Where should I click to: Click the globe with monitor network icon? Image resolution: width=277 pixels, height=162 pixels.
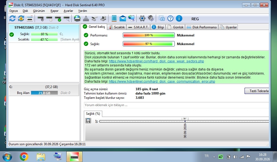point(131,18)
